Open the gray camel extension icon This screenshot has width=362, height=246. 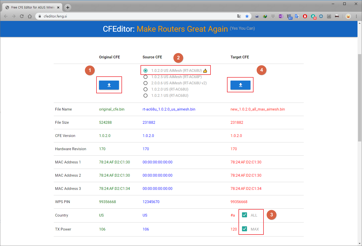tap(329, 16)
